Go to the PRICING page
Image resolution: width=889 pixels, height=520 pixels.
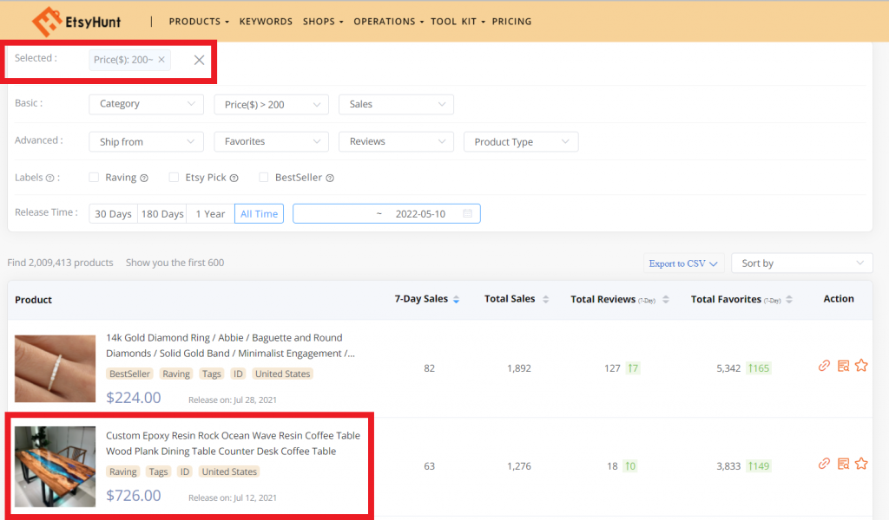[511, 22]
